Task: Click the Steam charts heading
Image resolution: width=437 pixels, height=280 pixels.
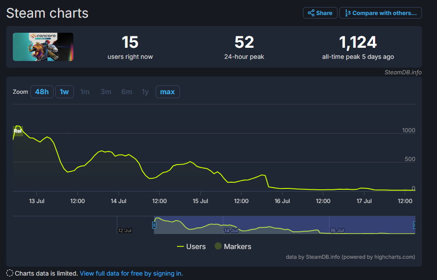Action: 47,13
